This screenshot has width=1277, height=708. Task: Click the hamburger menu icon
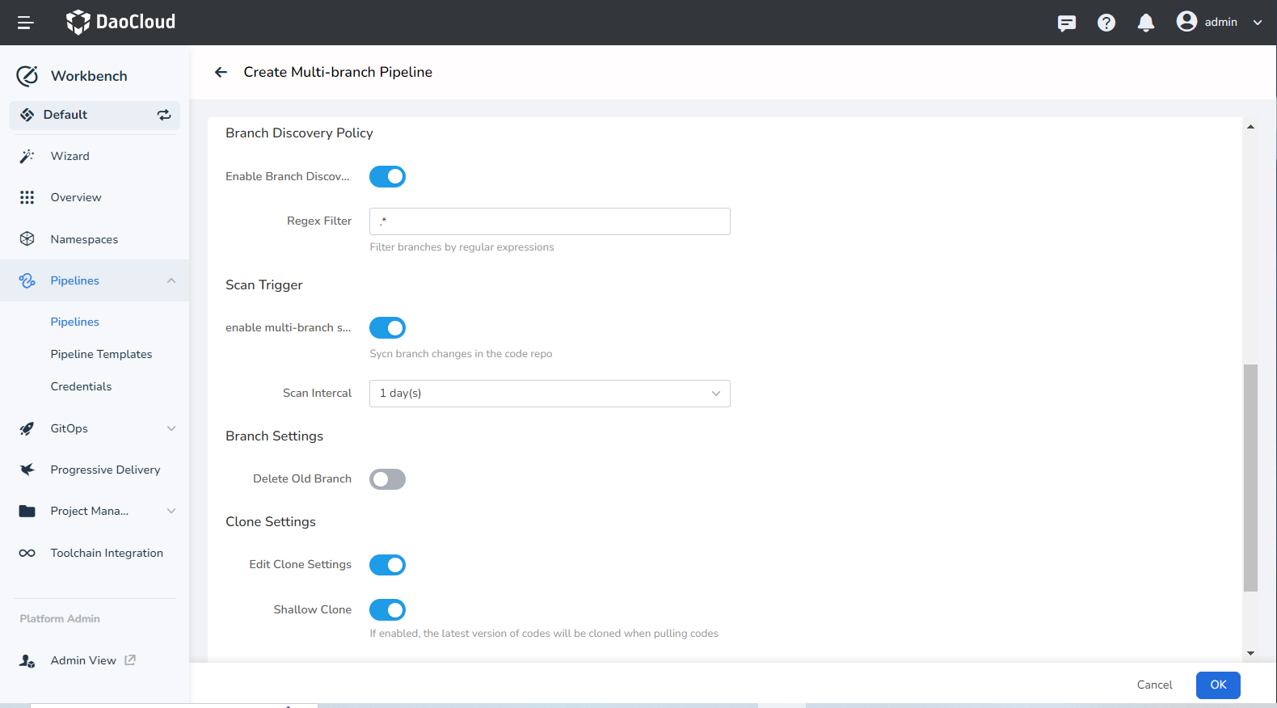coord(25,23)
